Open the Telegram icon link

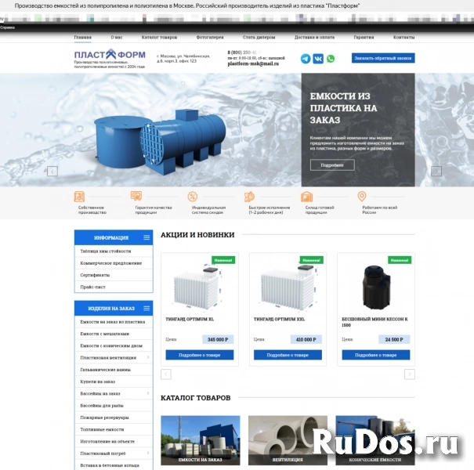point(306,59)
